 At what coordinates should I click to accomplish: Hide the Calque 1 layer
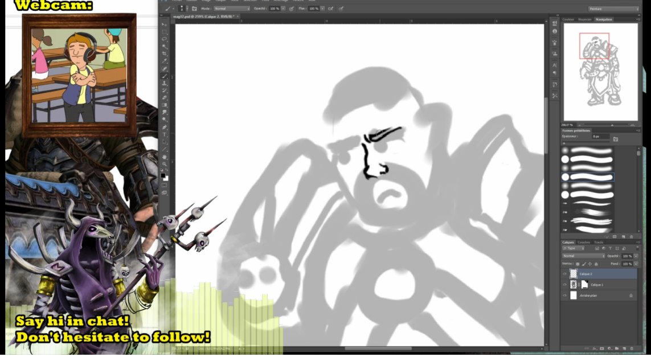tap(564, 285)
